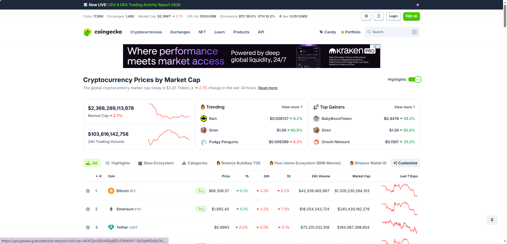The image size is (507, 244).
Task: Star Ethereum to add to watchlist
Action: 88,209
